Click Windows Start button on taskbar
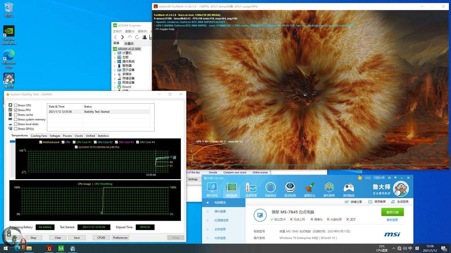The height and width of the screenshot is (253, 451). [6, 248]
